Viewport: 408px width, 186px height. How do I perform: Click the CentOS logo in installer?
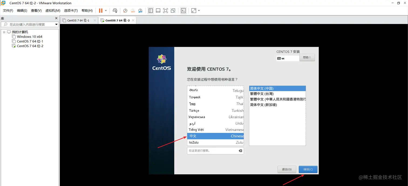coord(161,62)
